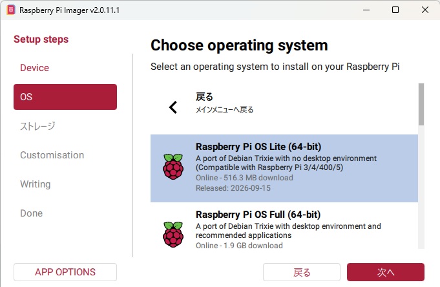440x287 pixels.
Task: Click the 'Choose operating system' heading
Action: [x=239, y=45]
